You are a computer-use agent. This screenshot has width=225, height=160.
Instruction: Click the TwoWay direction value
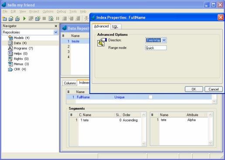point(153,40)
